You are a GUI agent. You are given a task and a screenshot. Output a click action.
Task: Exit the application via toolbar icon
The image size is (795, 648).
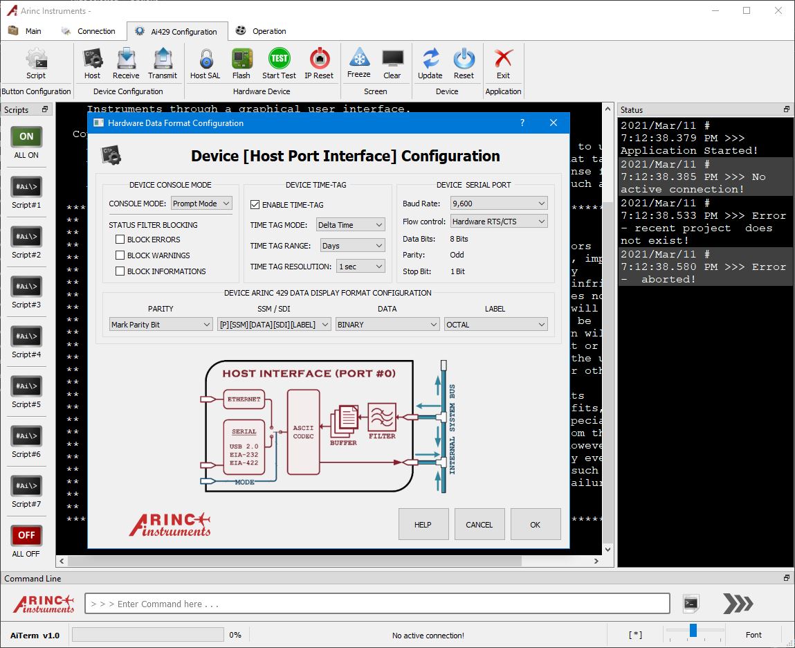pos(503,63)
